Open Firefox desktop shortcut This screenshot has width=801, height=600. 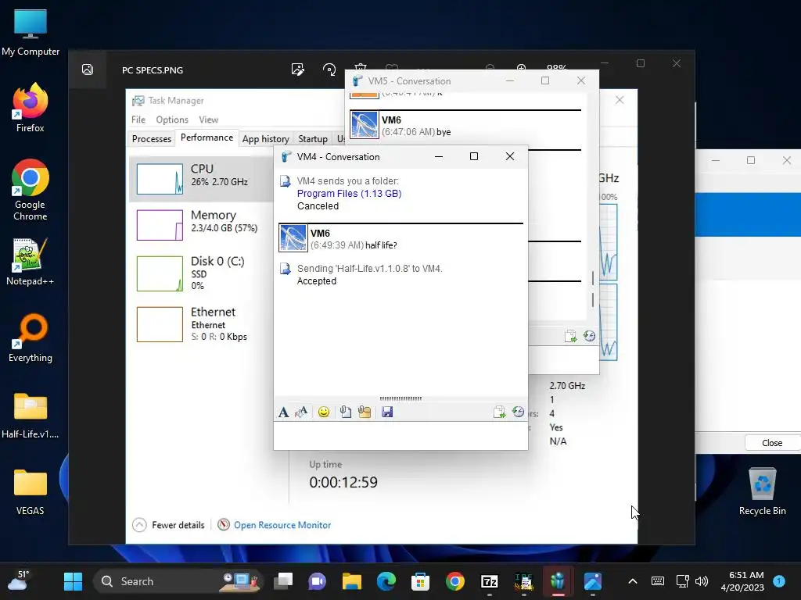(x=31, y=108)
